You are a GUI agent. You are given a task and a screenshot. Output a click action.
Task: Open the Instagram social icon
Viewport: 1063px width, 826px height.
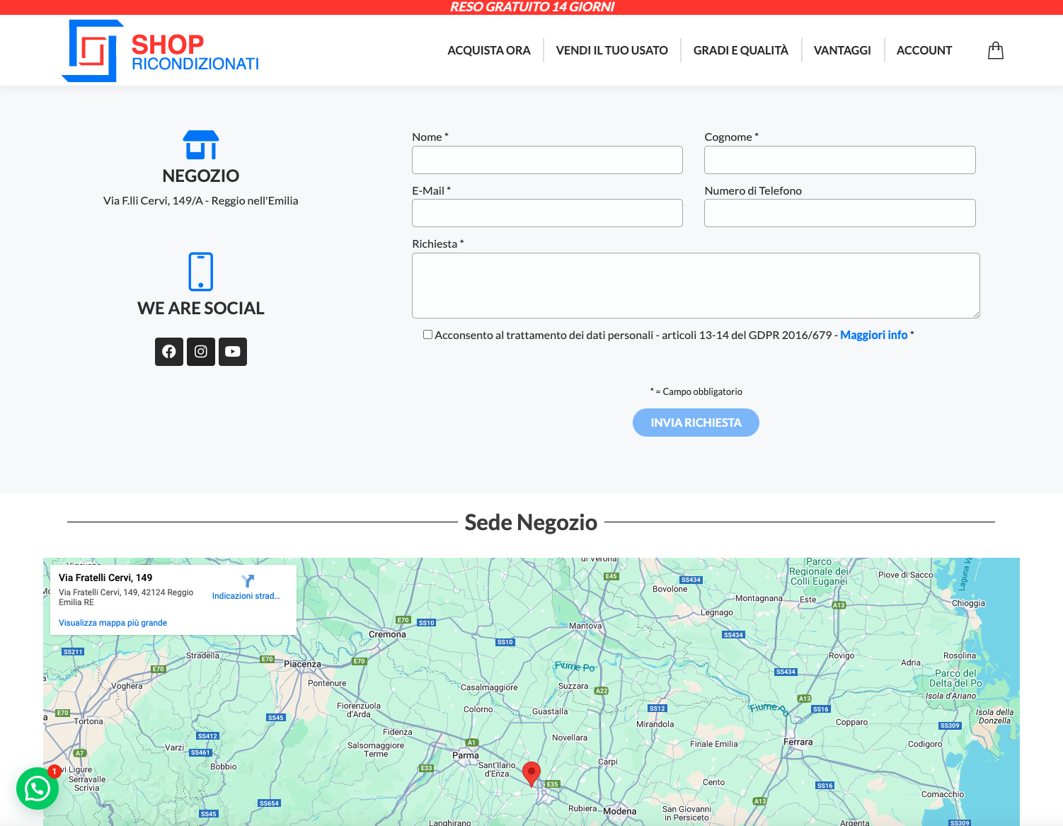tap(200, 352)
